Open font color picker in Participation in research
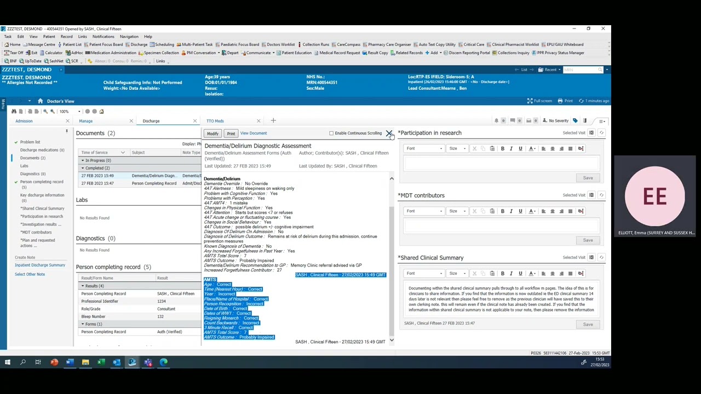 tap(532, 148)
